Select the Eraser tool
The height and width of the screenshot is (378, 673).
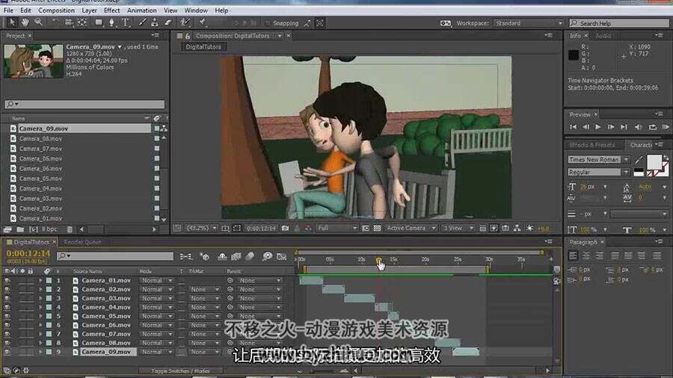(168, 22)
